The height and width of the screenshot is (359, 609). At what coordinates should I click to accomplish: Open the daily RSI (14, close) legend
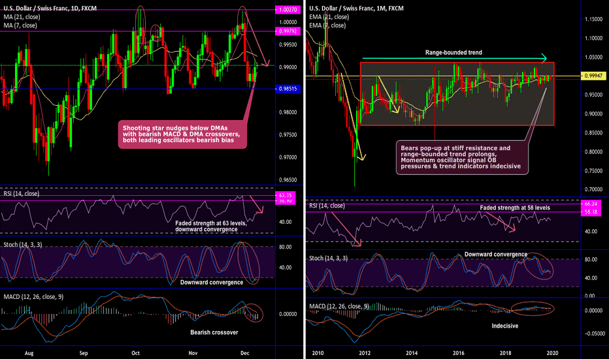point(22,193)
